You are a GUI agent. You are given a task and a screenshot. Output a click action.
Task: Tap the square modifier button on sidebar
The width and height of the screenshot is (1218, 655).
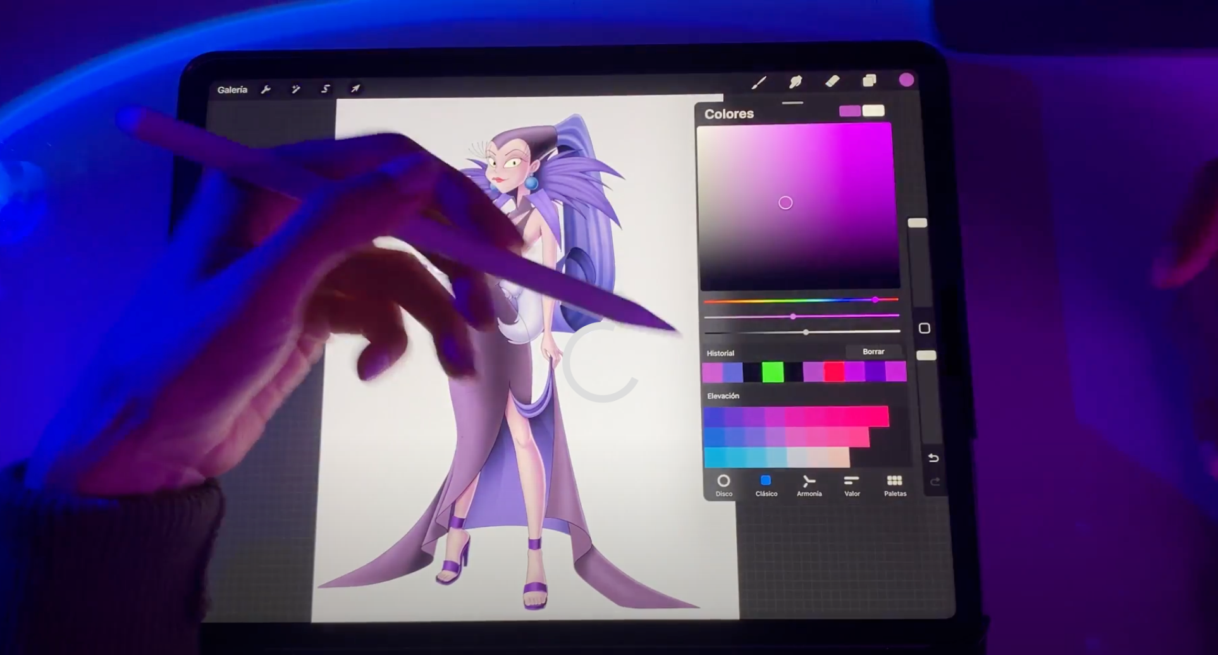tap(925, 328)
